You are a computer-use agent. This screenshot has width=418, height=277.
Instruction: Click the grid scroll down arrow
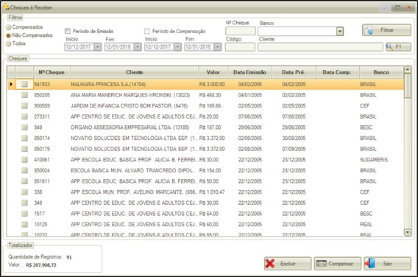click(408, 232)
